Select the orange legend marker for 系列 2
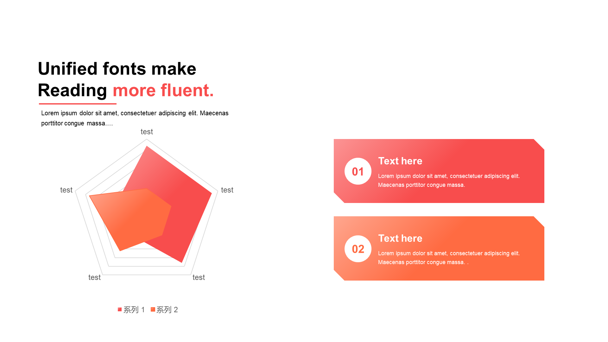The width and height of the screenshot is (608, 342). (153, 309)
